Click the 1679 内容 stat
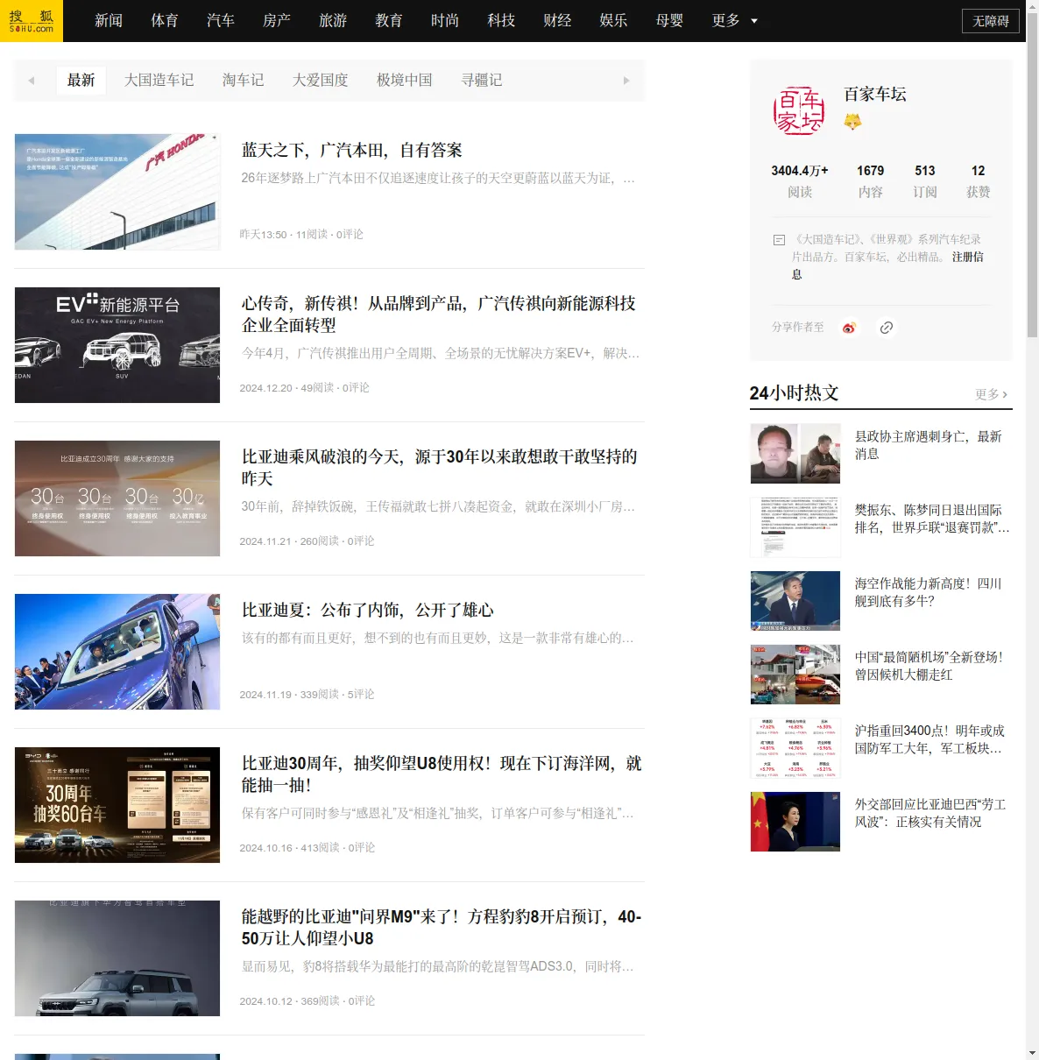The width and height of the screenshot is (1039, 1060). (x=871, y=181)
